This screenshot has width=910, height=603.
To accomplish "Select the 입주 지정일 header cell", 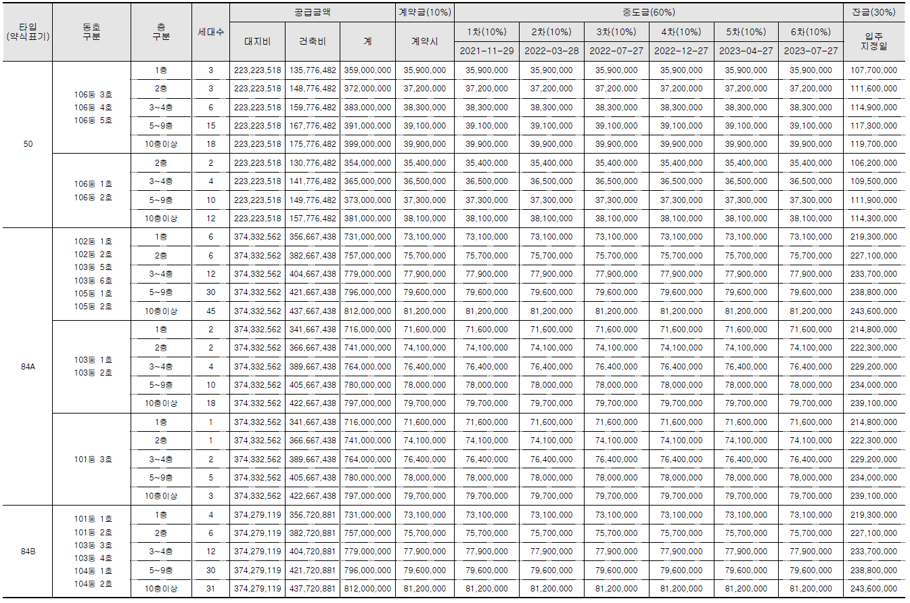I will 873,41.
